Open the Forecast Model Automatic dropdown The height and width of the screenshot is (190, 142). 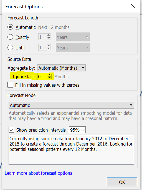tap(71, 105)
